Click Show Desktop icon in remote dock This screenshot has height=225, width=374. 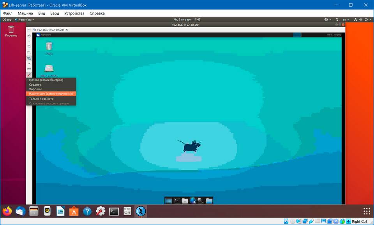(x=168, y=201)
